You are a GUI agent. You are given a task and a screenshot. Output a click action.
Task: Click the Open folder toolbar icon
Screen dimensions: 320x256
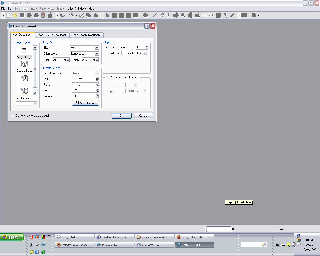point(15,15)
